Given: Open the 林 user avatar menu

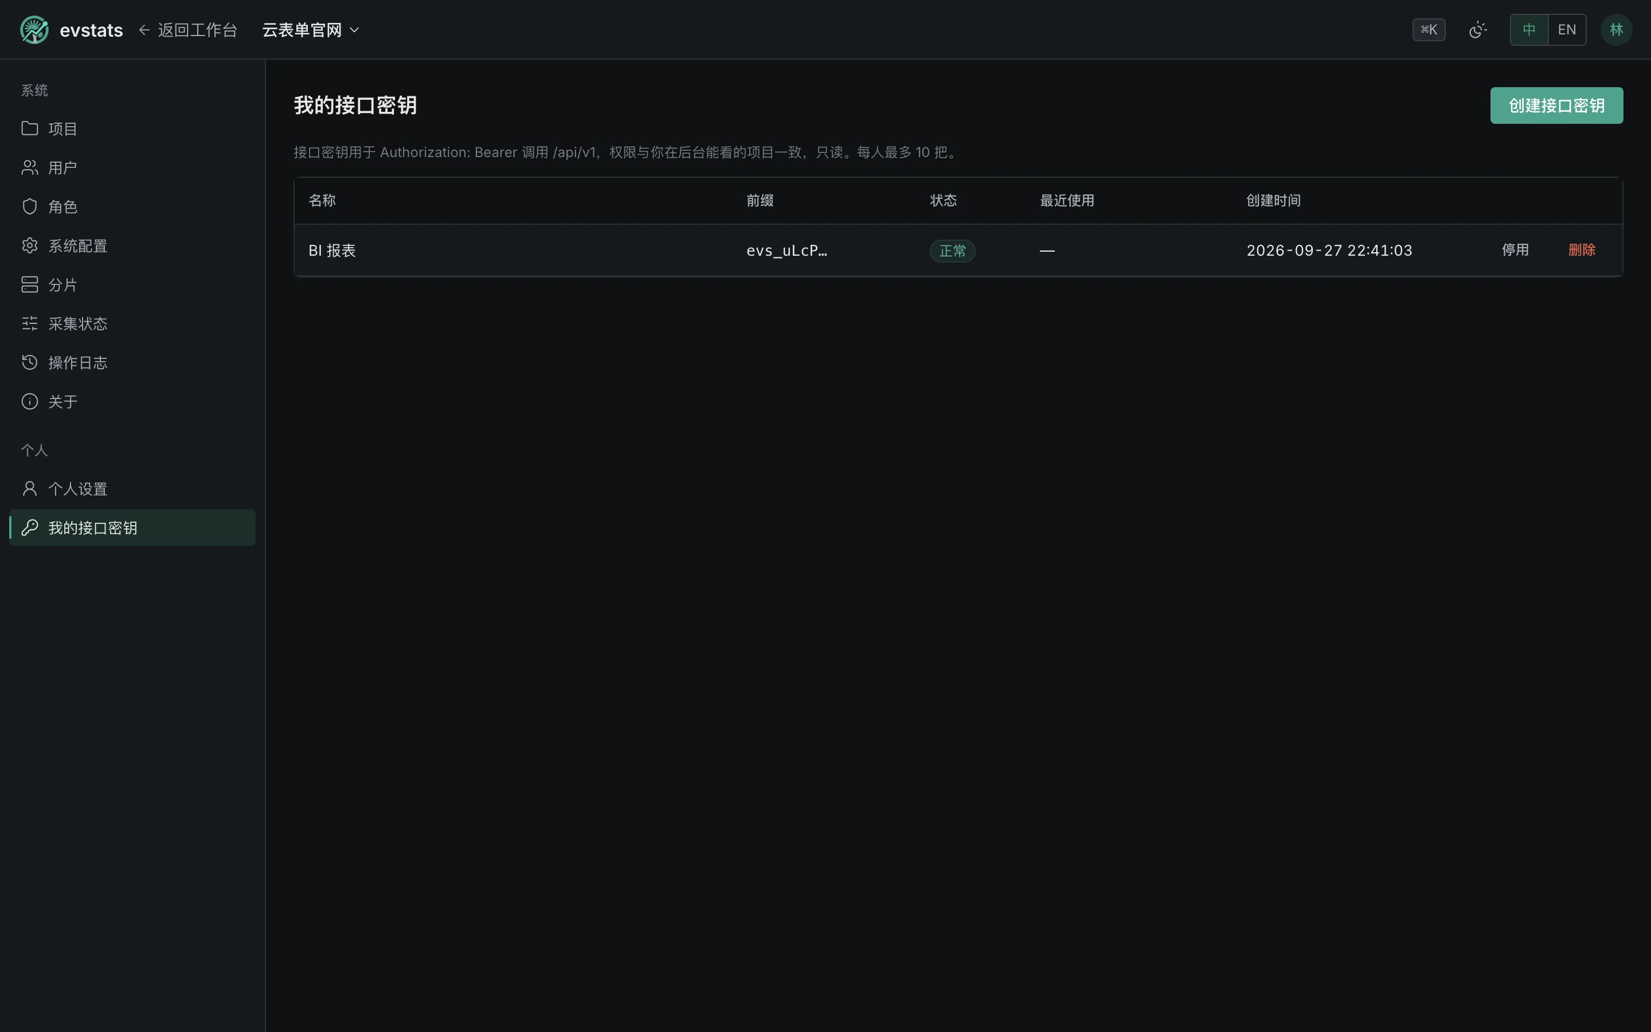Looking at the screenshot, I should pyautogui.click(x=1616, y=30).
